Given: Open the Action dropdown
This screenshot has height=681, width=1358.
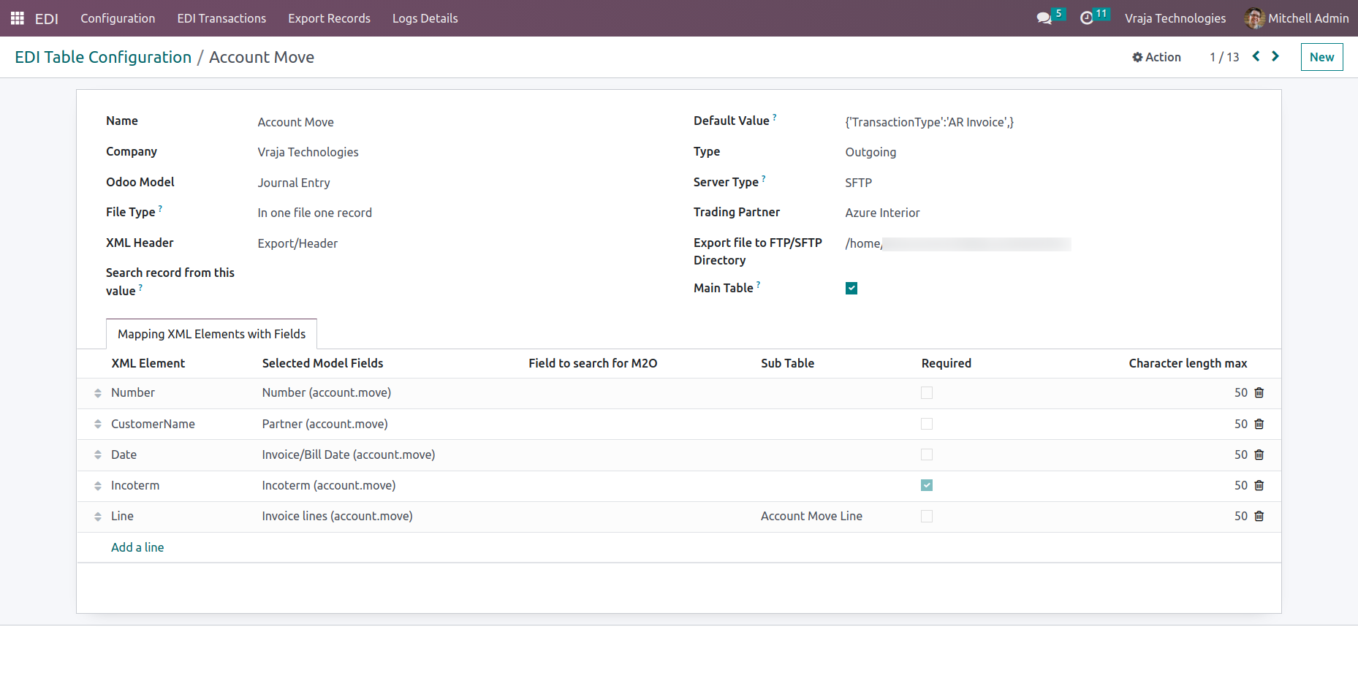Looking at the screenshot, I should pos(1156,57).
